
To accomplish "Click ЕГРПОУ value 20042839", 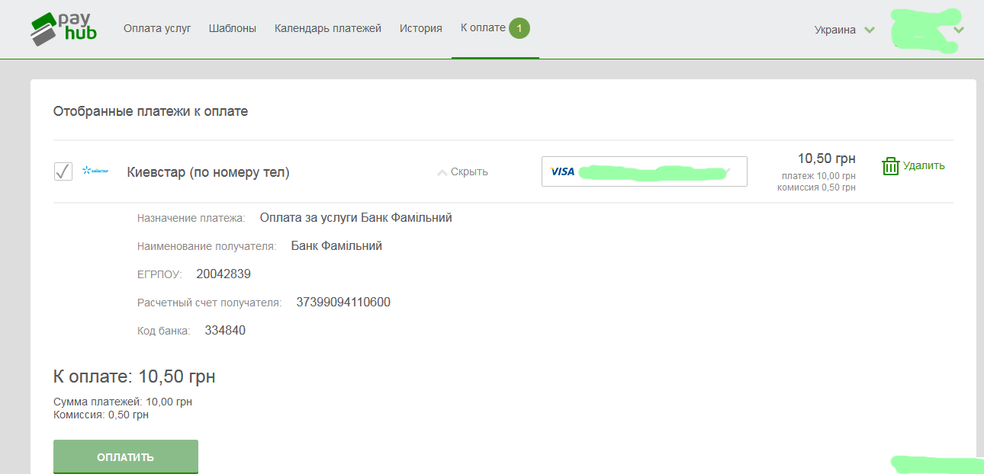I will click(223, 274).
